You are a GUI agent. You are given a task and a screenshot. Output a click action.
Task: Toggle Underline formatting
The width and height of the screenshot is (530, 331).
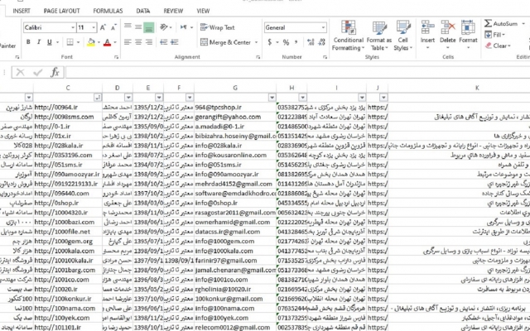pos(50,42)
